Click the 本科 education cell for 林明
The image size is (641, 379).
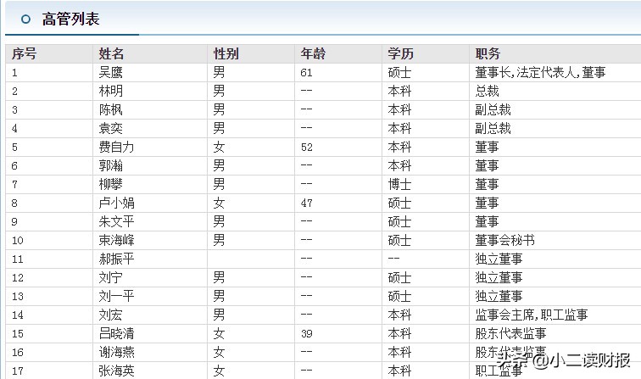click(399, 91)
